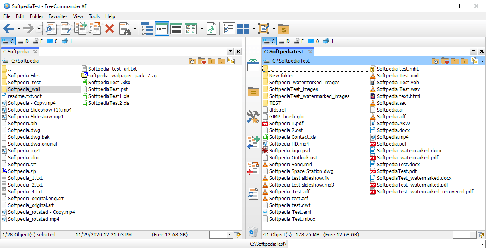Switch the left panel to drive D
The image size is (486, 248).
pos(23,41)
